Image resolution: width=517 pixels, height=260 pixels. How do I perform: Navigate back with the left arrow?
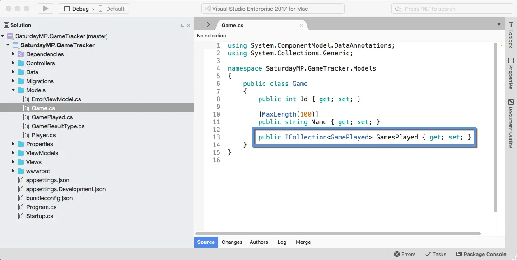coord(199,25)
